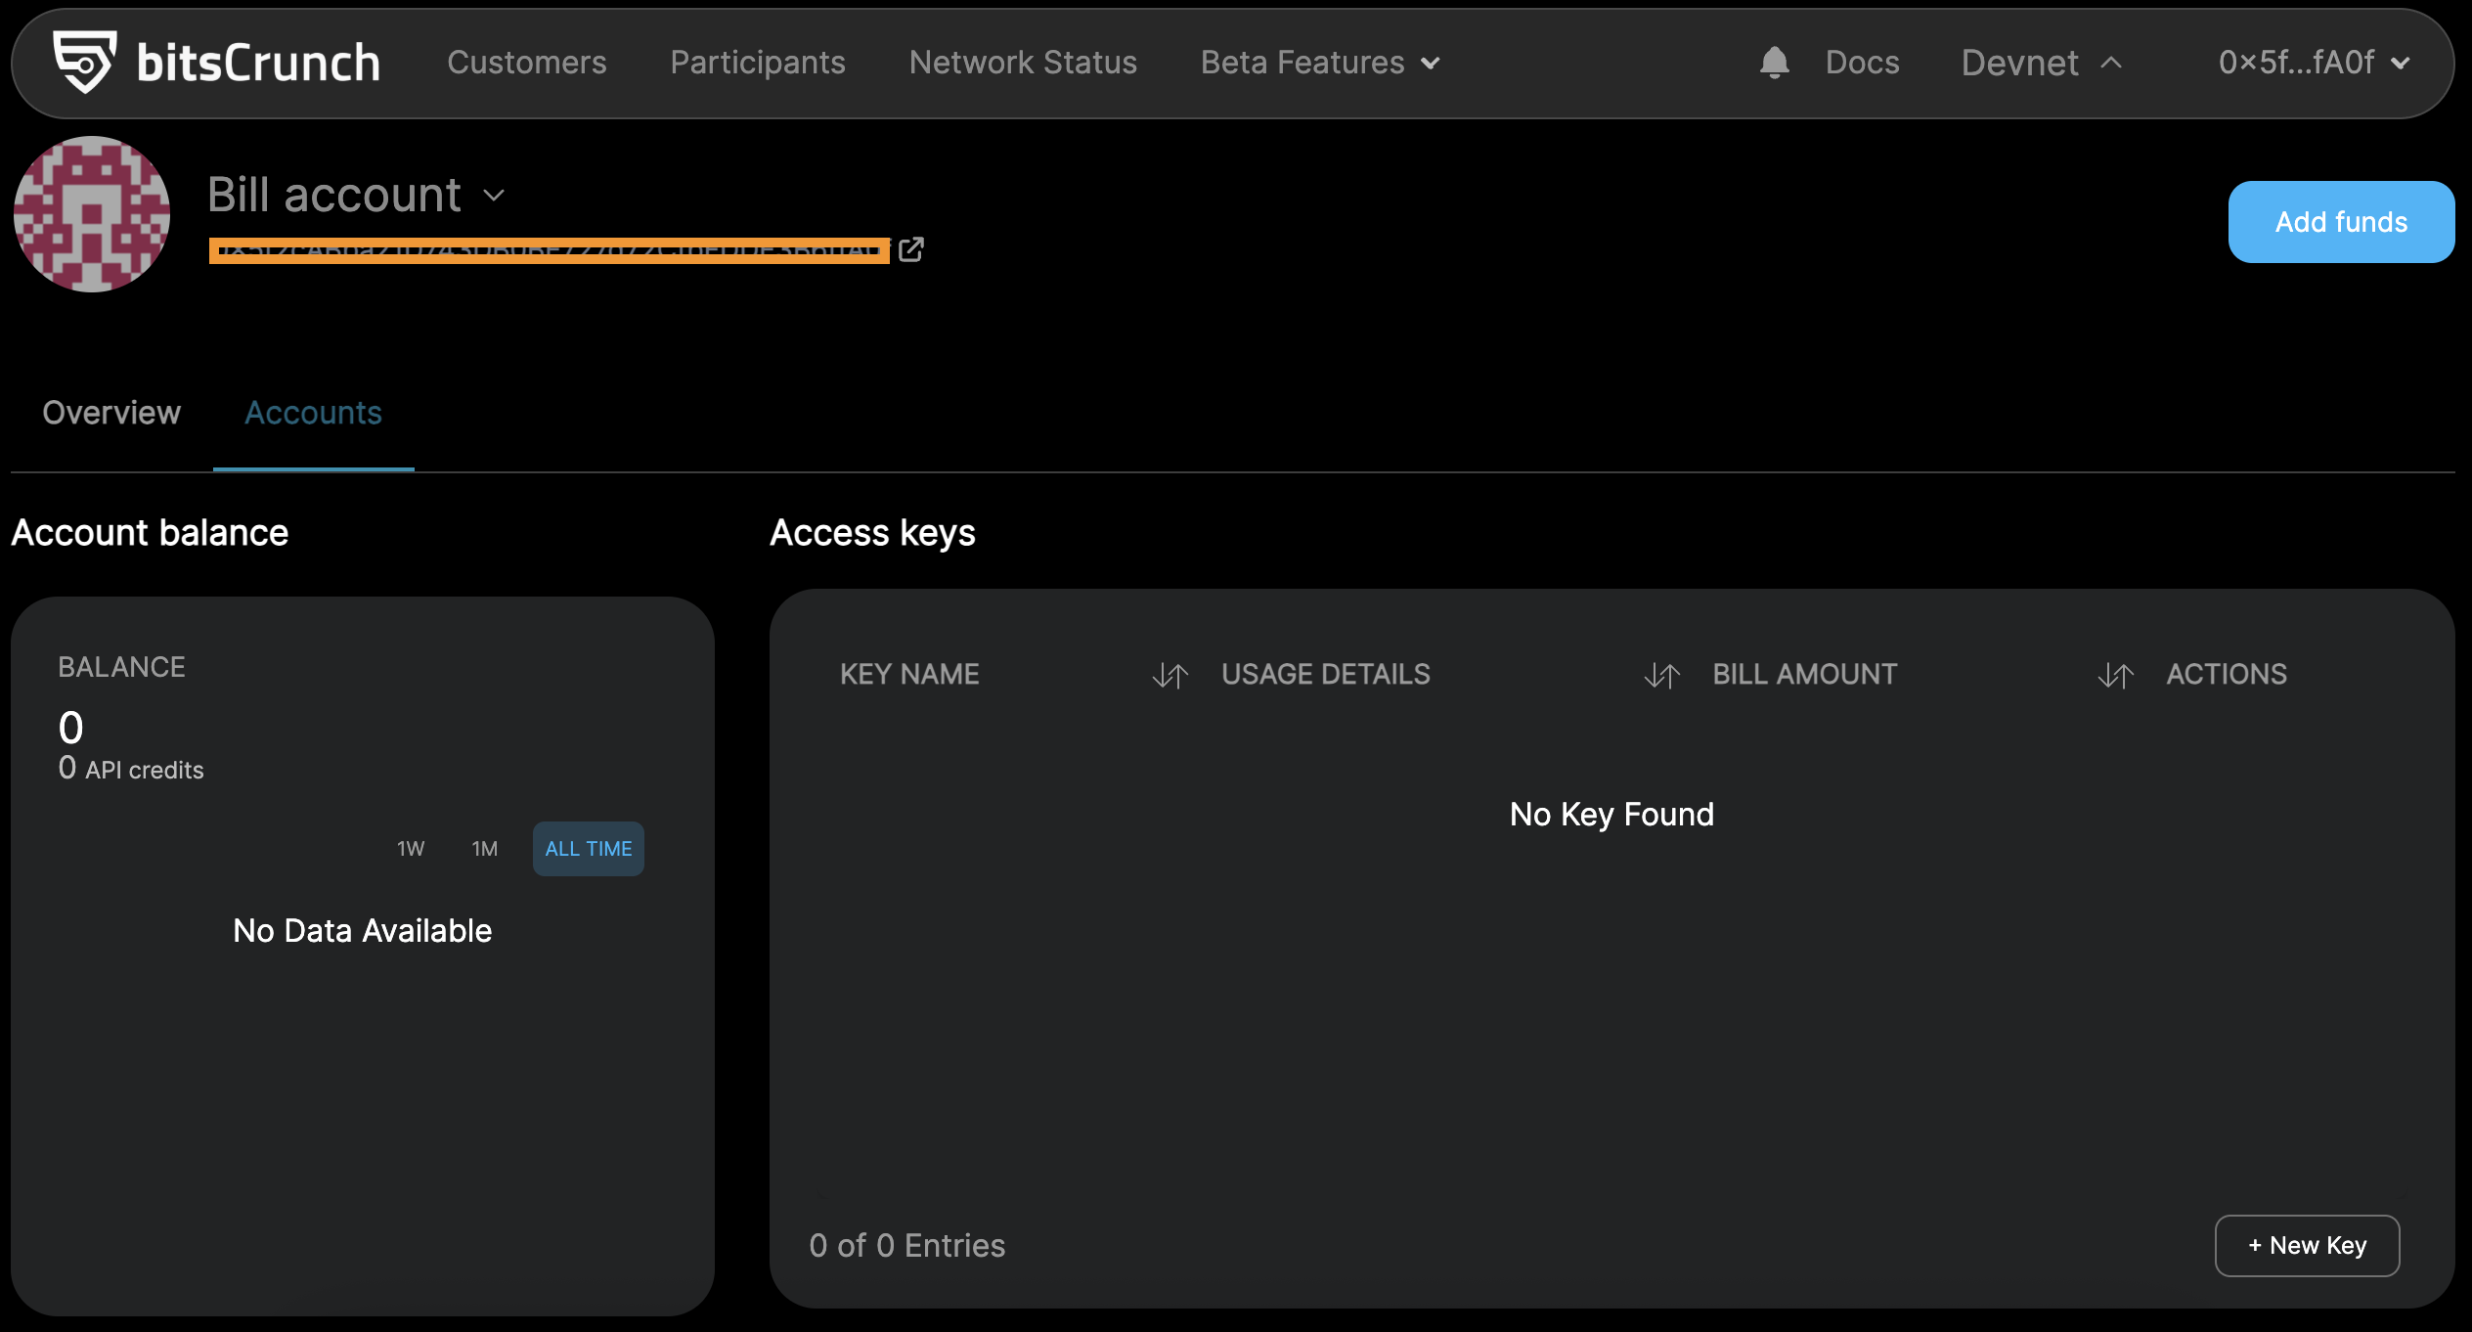Click the Bill account avatar image

pyautogui.click(x=92, y=214)
